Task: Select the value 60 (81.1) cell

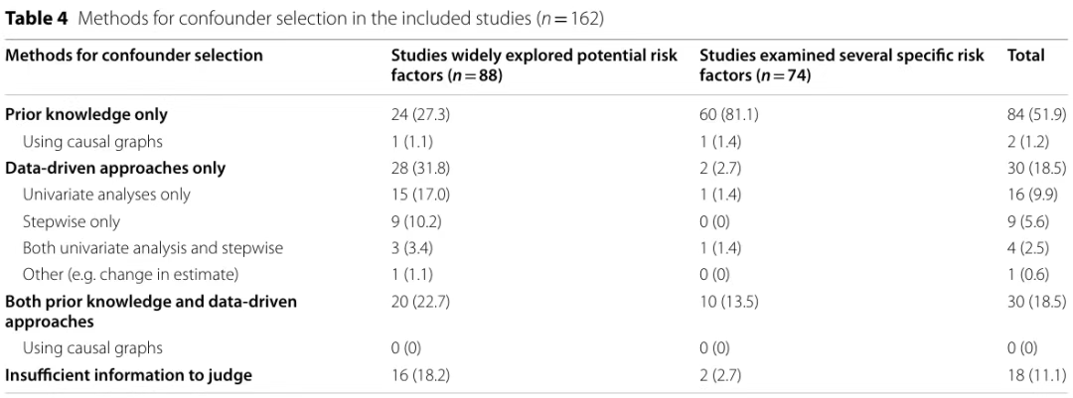Action: [x=729, y=114]
